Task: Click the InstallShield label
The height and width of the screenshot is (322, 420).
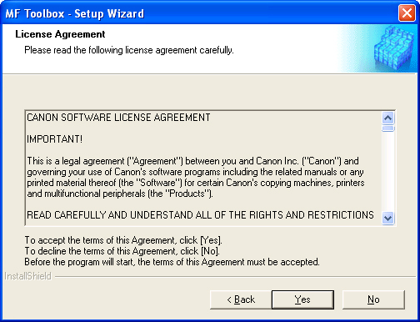Action: click(28, 276)
